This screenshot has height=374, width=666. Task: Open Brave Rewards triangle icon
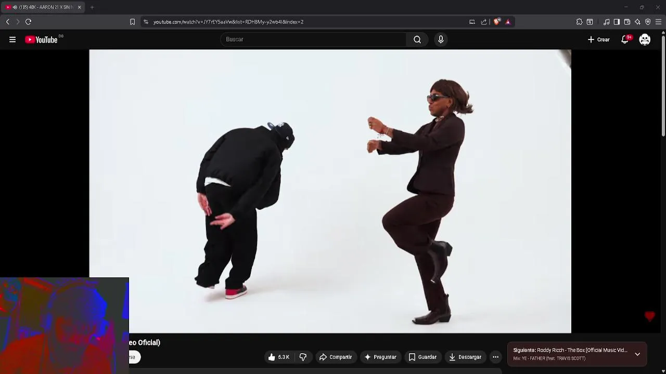point(508,22)
